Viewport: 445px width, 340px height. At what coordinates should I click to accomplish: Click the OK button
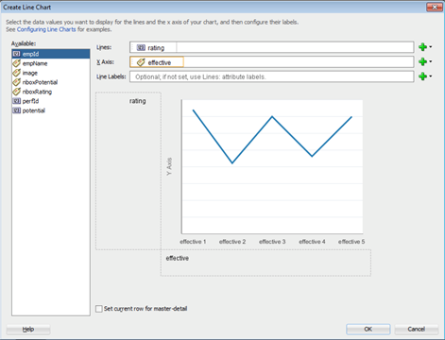368,330
